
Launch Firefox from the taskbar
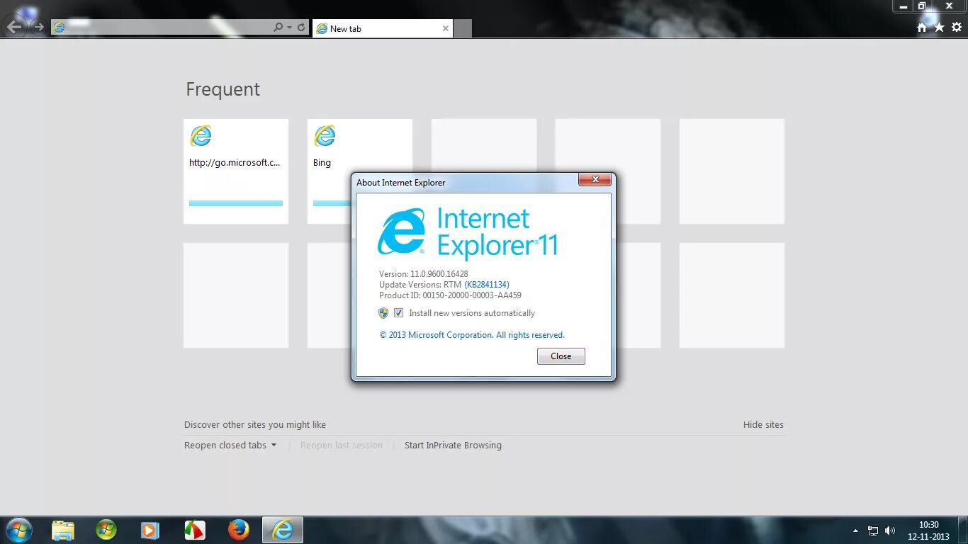click(239, 530)
